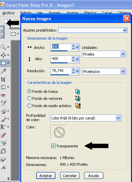132x182 pixels.
Task: Click the Resolución input field
Action: point(61,71)
